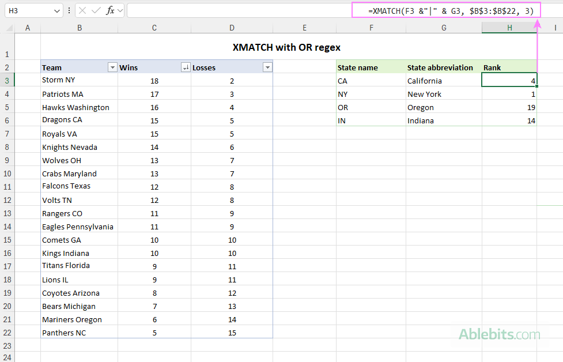Viewport: 563px width, 362px height.
Task: Select column header H
Action: [x=509, y=27]
